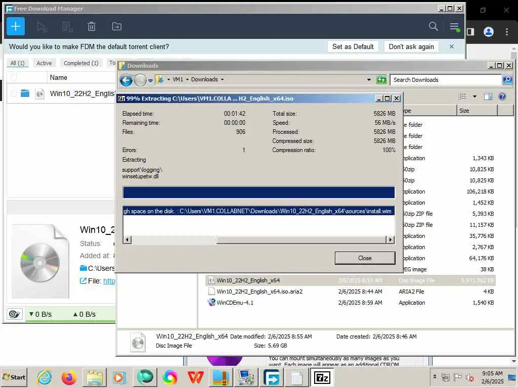Click the Change your view icon in Explorer
The image size is (518, 388).
(462, 96)
